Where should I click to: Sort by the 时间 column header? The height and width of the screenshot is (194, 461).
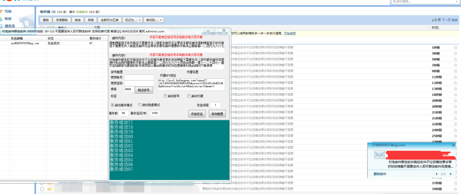435,28
